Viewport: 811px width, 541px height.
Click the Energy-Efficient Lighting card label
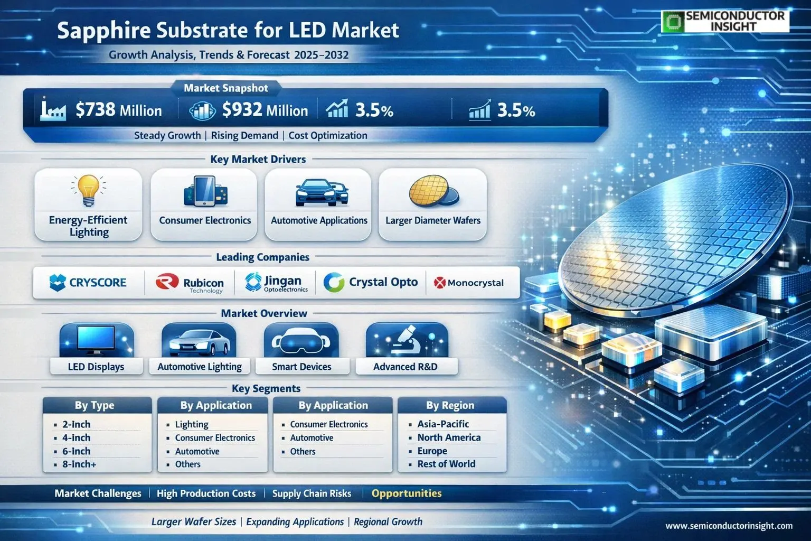88,226
